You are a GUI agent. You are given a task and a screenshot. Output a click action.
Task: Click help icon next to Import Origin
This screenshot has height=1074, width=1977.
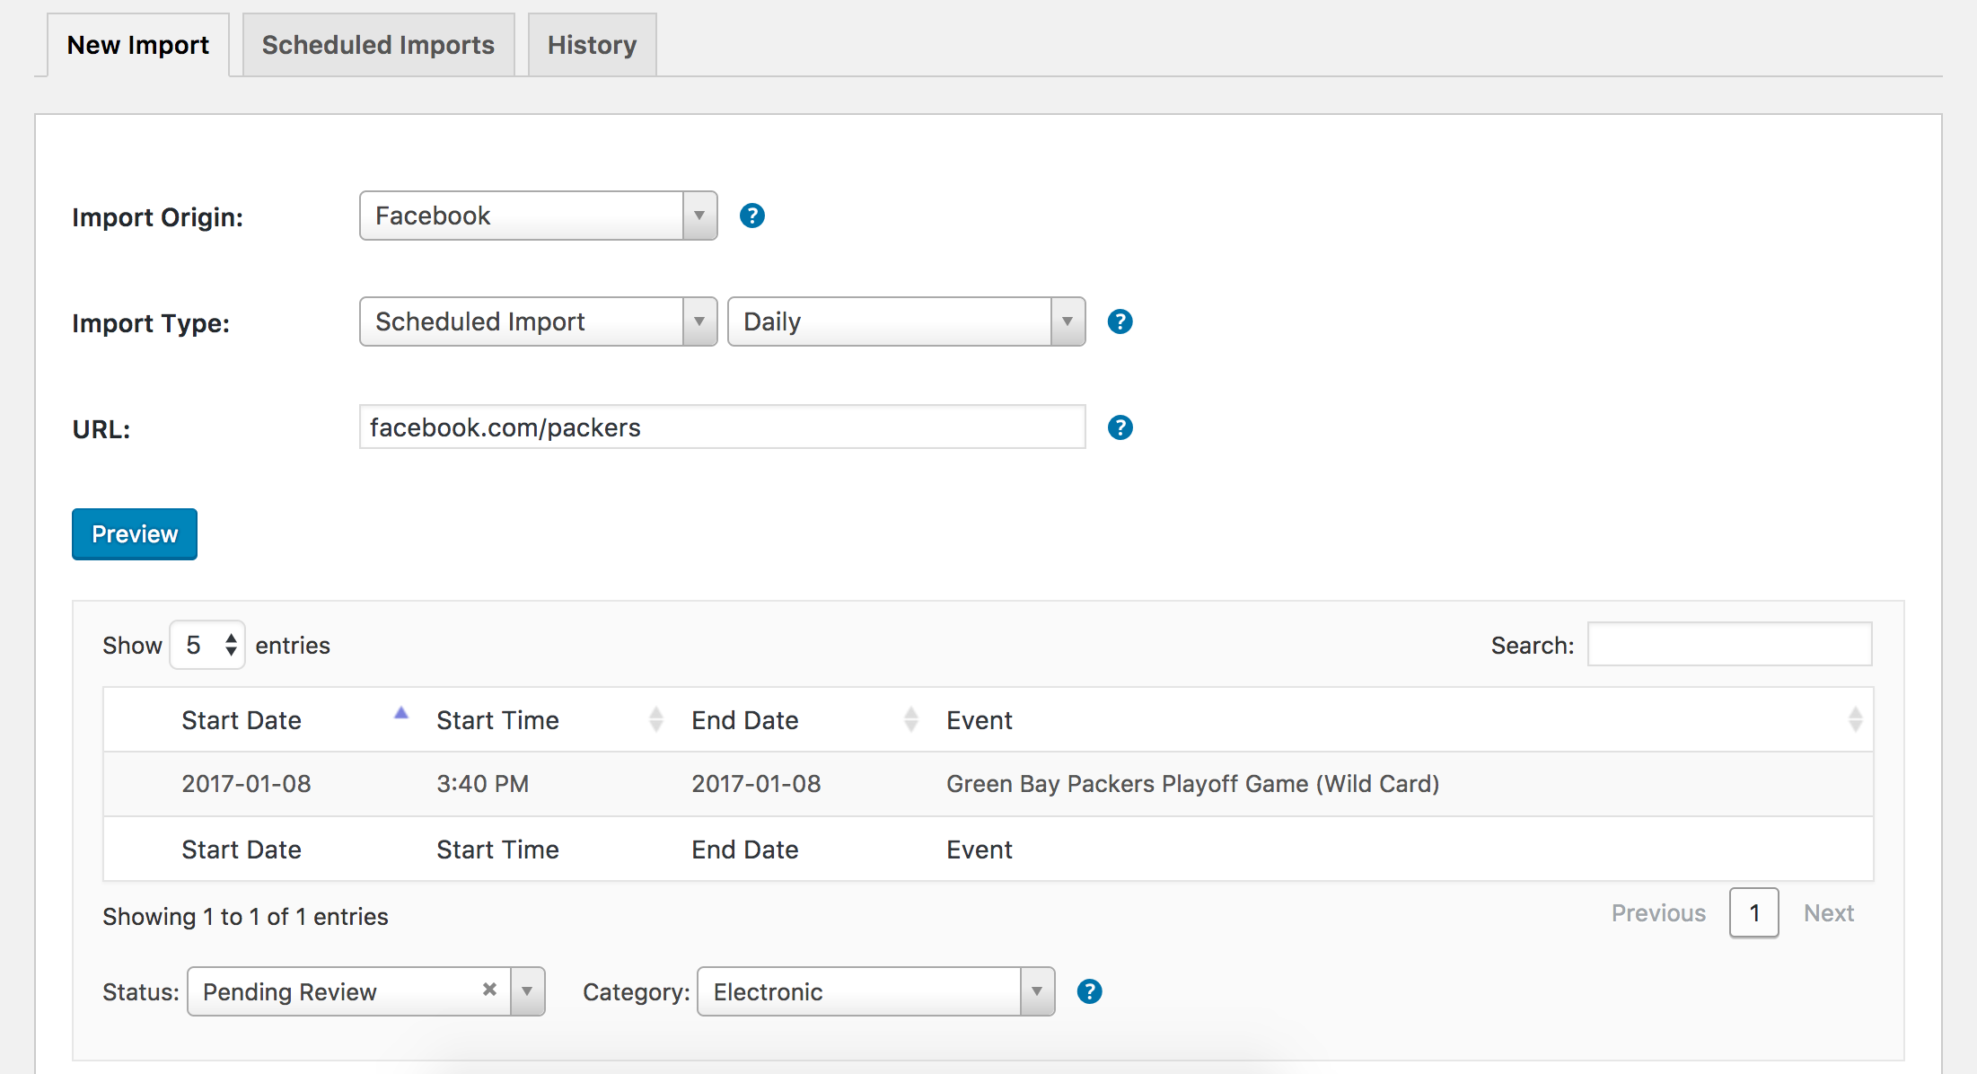click(751, 216)
